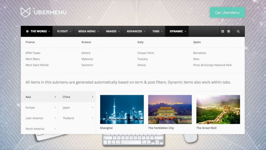
Task: Open the search icon in the navigation bar
Action: click(x=238, y=31)
